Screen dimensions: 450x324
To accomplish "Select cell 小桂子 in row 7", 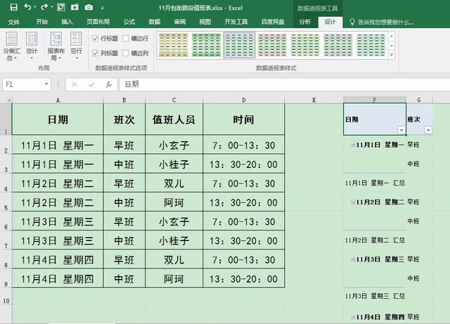I will [174, 240].
